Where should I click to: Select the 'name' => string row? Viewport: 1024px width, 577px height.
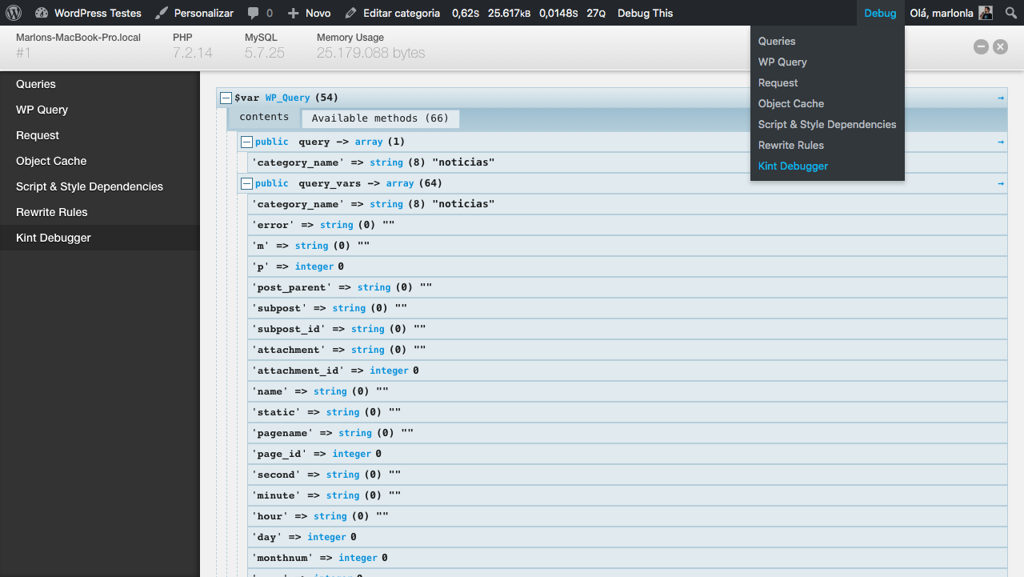[x=628, y=391]
